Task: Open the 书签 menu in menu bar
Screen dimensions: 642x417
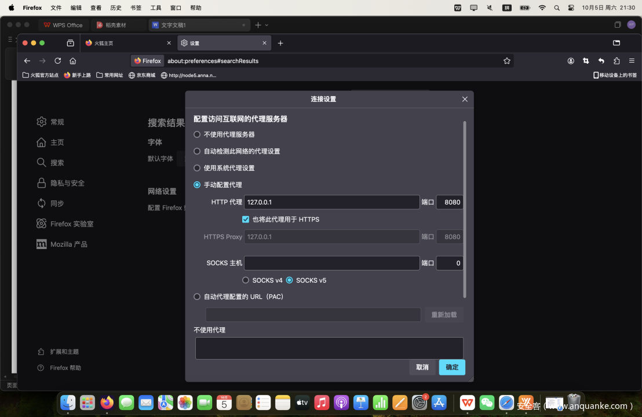Action: point(136,8)
